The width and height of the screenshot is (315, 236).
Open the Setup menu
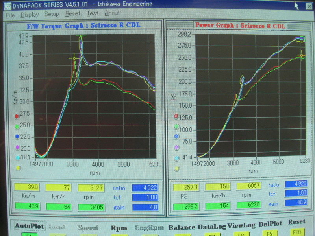point(52,14)
